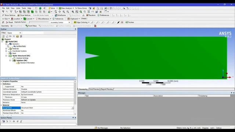This screenshot has height=132, width=235.
Task: Click Point Mass in the Geometry toolbar
Action: tap(31, 26)
